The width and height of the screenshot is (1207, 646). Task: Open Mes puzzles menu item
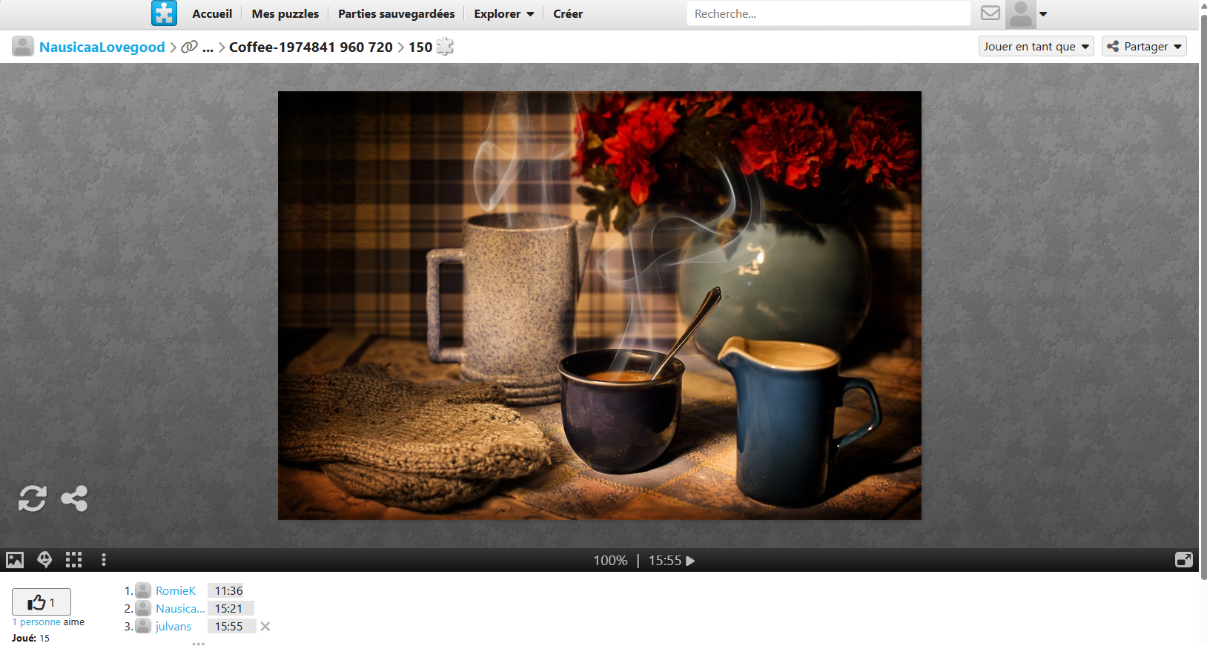coord(285,13)
